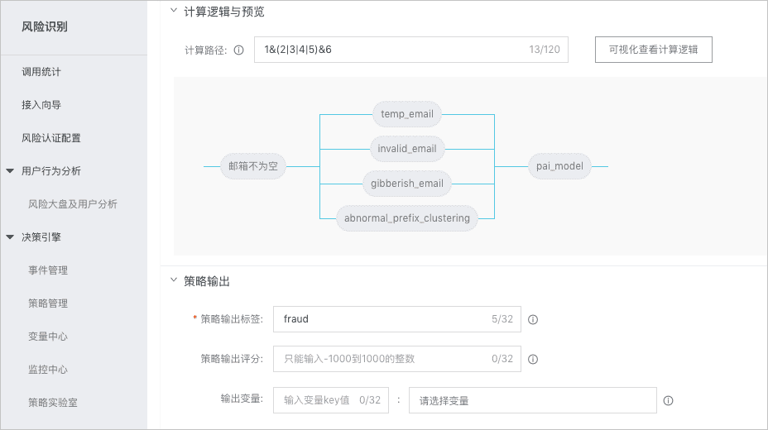
Task: Click the 用户行为分析 group label
Action: coord(51,170)
